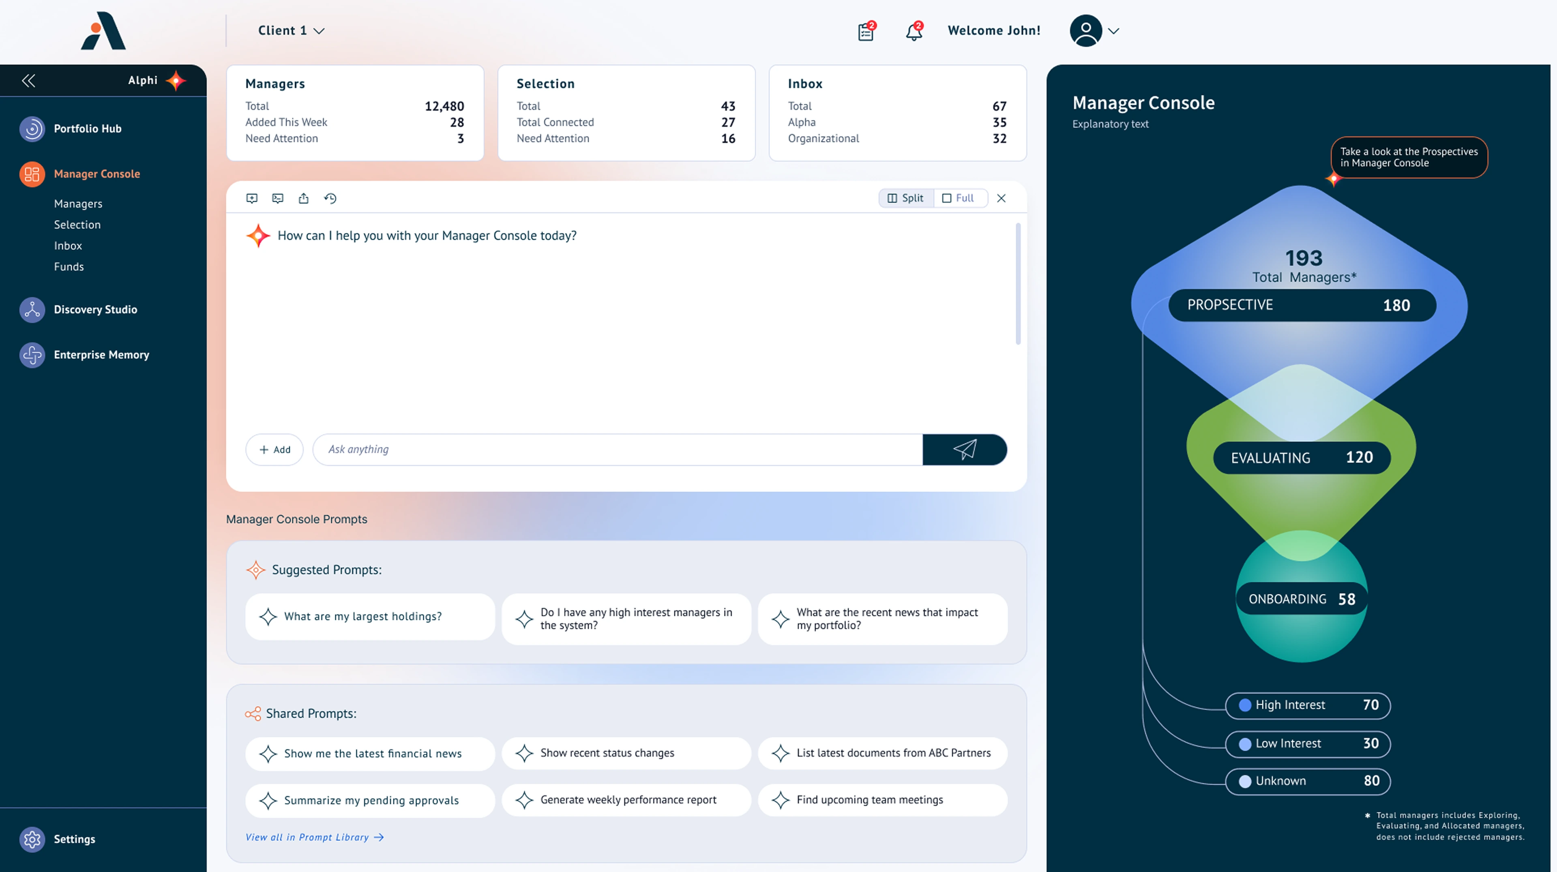Expand the Client 1 dropdown
The height and width of the screenshot is (872, 1557).
292,31
